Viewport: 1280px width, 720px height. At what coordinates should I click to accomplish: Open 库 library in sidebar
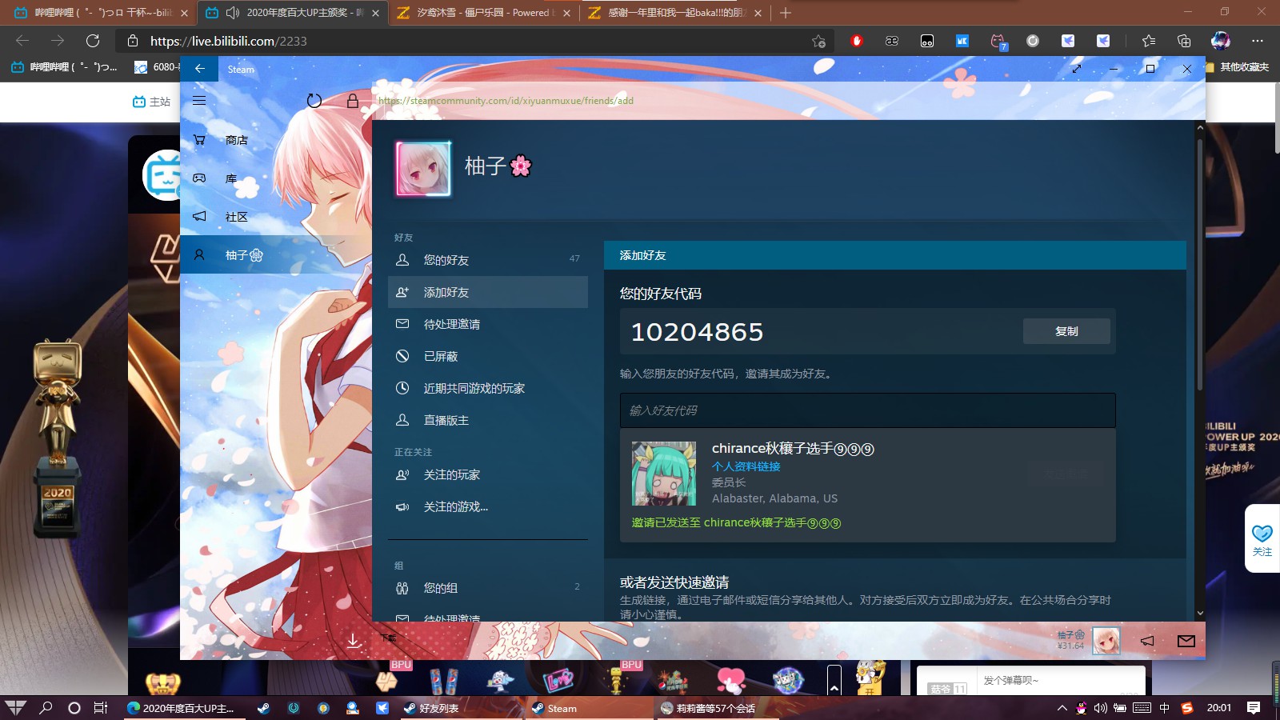tap(230, 178)
